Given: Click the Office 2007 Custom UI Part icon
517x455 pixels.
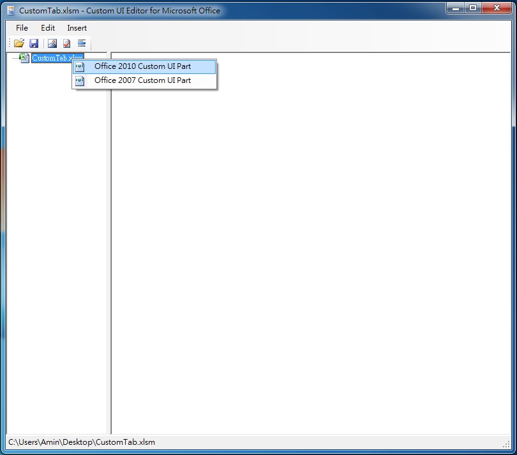Looking at the screenshot, I should click(79, 80).
